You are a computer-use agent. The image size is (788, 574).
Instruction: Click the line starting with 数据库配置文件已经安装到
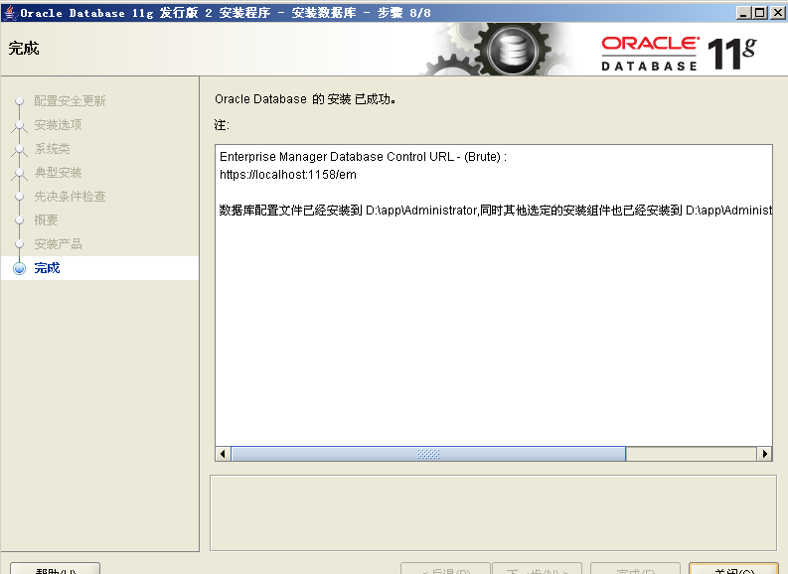(496, 211)
